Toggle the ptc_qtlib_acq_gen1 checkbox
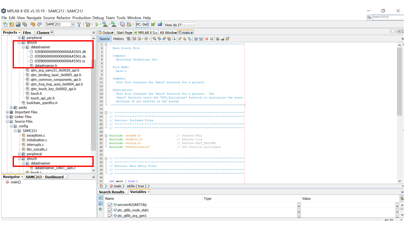 tap(110, 216)
